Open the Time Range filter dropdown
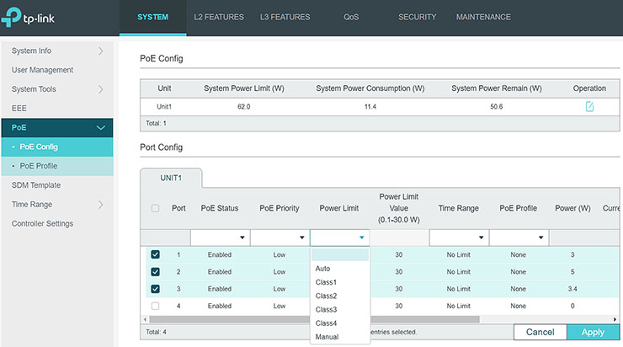This screenshot has height=347, width=623. [x=458, y=238]
